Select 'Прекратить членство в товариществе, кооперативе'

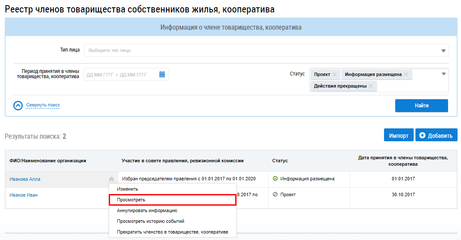click(172, 232)
